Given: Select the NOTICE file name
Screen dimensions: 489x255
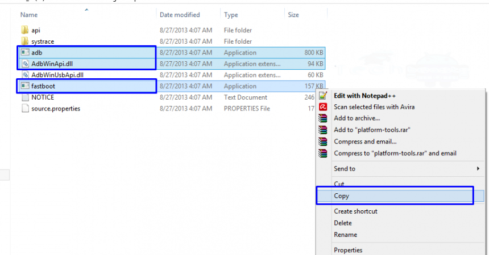Looking at the screenshot, I should 43,97.
